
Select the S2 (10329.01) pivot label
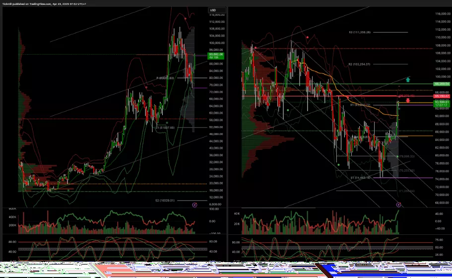click(x=165, y=201)
